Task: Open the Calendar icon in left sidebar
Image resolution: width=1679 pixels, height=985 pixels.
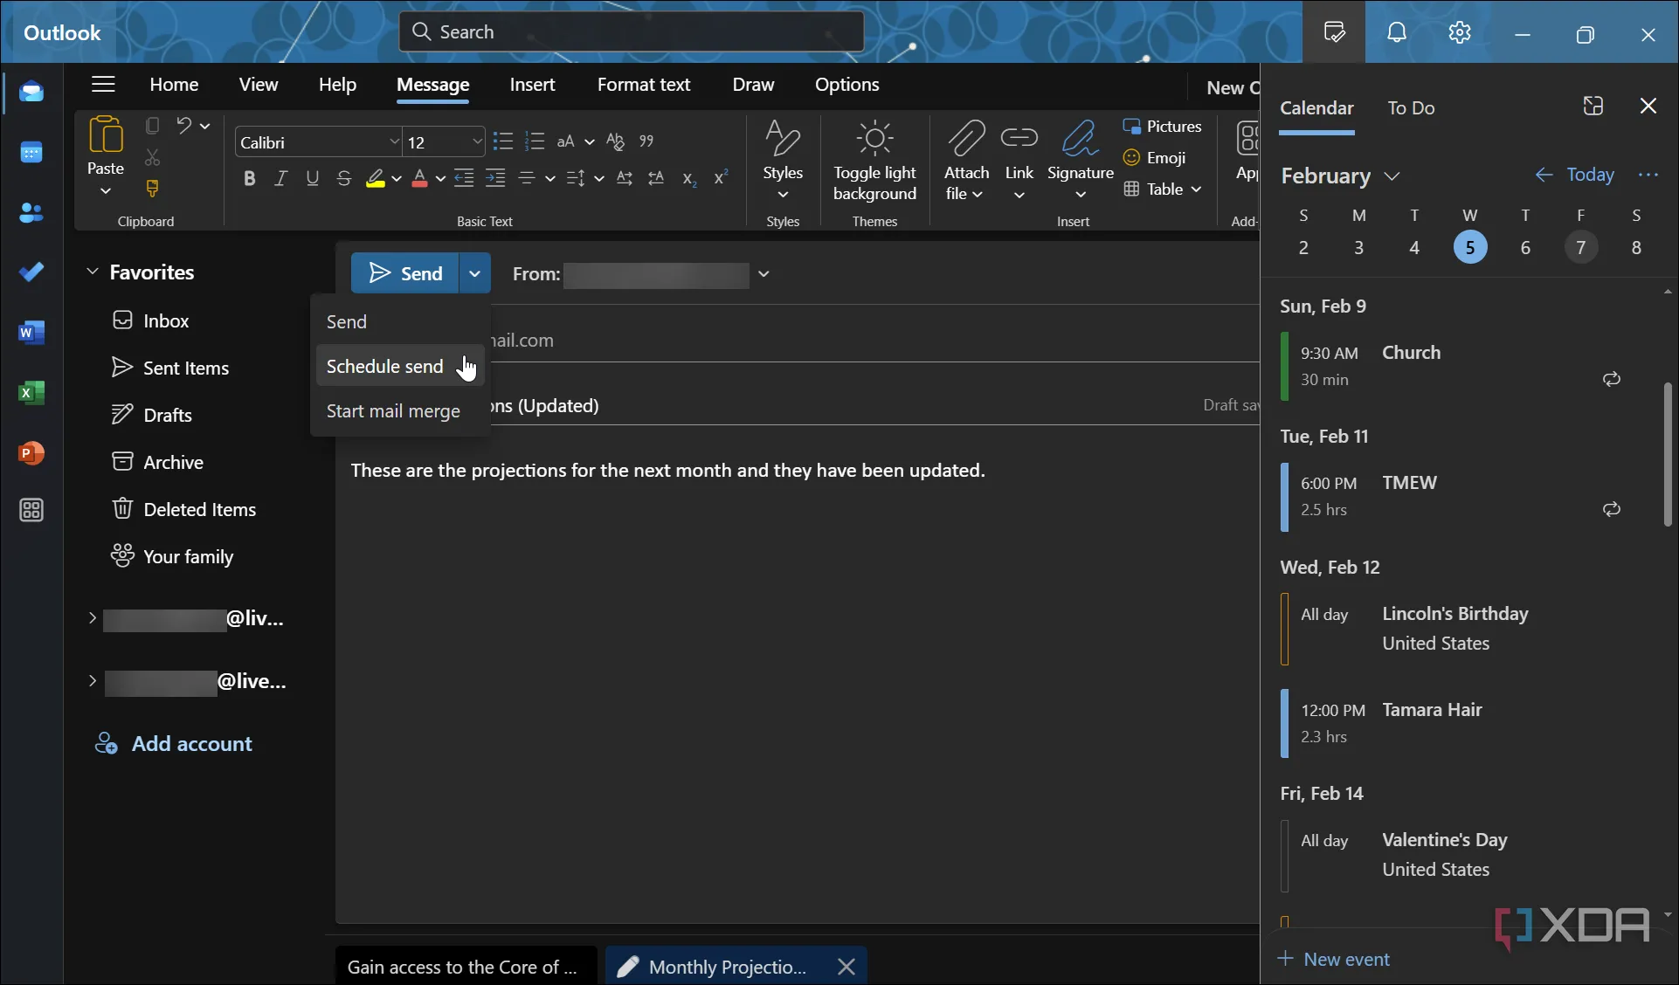Action: (x=31, y=153)
